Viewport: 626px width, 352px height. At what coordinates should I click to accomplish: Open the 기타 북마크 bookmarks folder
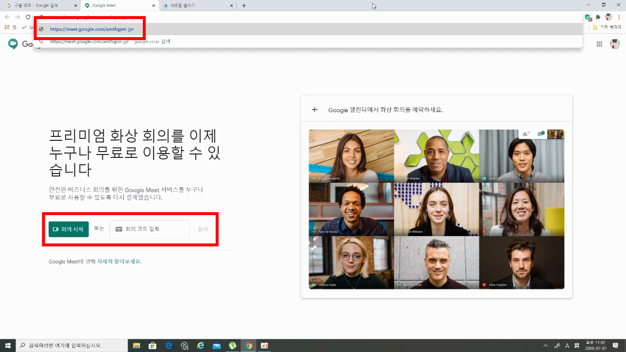607,27
